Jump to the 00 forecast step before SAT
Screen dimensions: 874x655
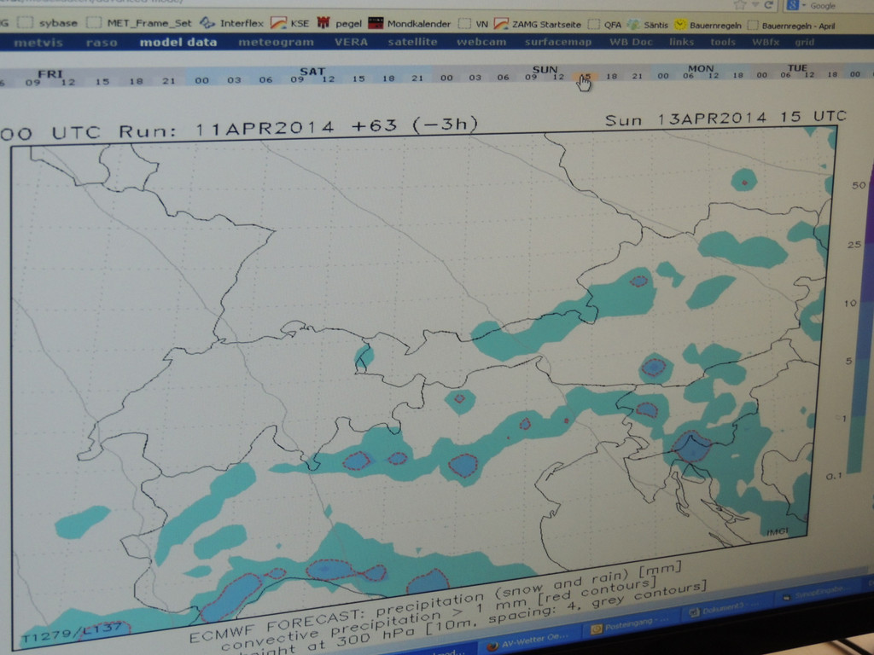coord(201,79)
